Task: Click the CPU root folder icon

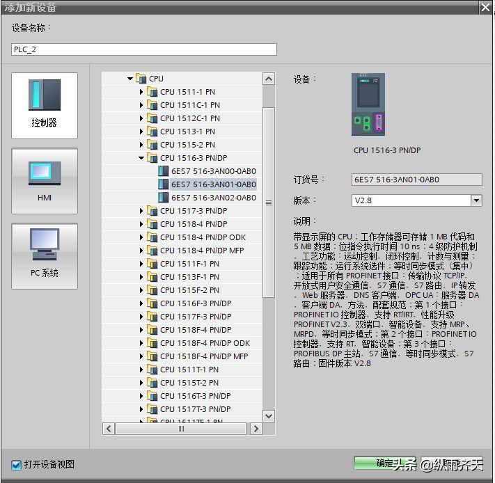Action: tap(141, 78)
